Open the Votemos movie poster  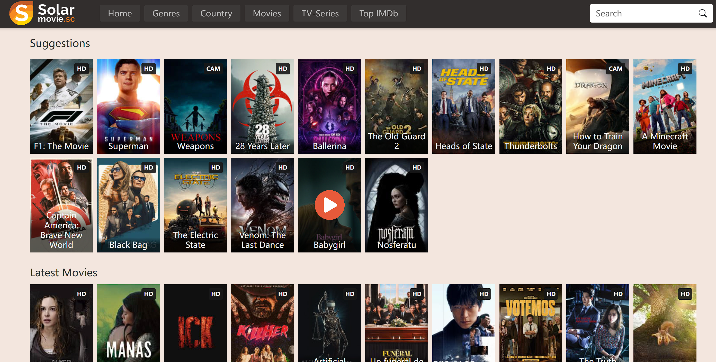tap(531, 323)
